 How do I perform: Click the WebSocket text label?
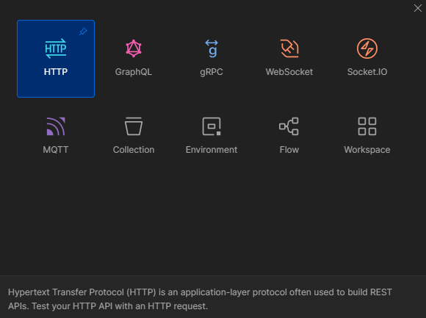pos(289,72)
